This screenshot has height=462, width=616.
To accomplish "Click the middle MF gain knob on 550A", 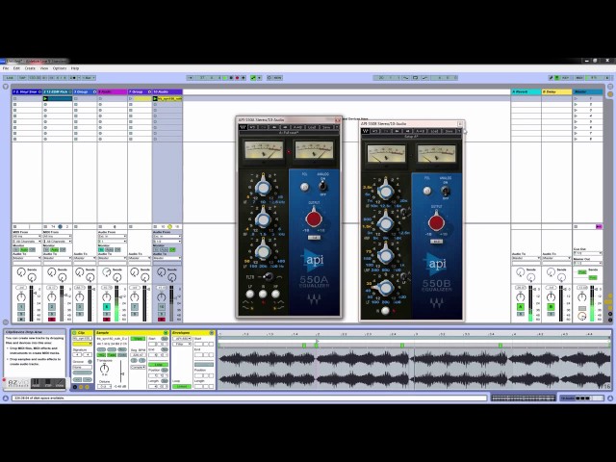I will coord(263,219).
